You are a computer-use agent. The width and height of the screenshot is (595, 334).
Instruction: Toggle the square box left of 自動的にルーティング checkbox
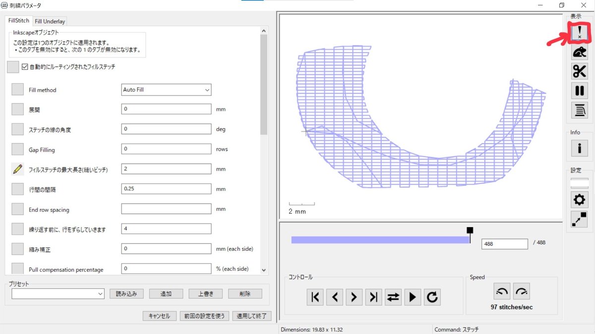click(x=13, y=67)
